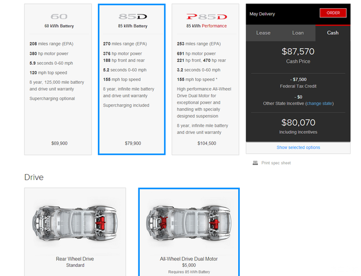This screenshot has height=276, width=361.
Task: Select All-Wheel Drive Dual Motor chassis image
Action: tap(187, 223)
